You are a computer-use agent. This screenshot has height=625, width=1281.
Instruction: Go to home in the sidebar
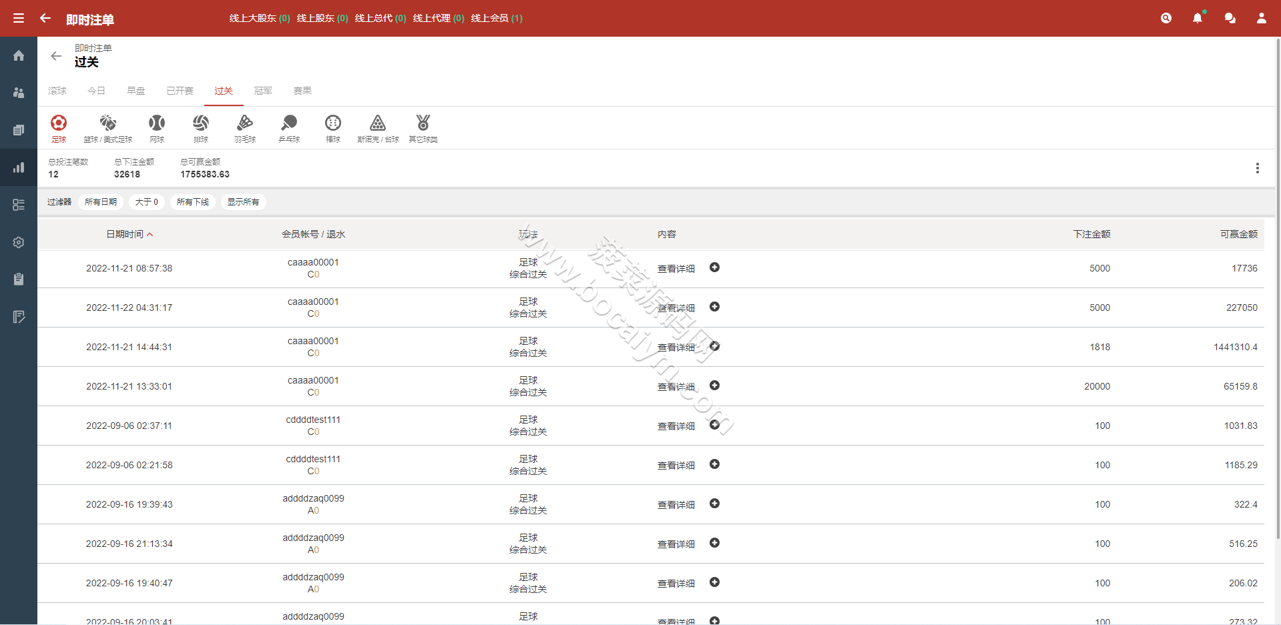pos(19,55)
